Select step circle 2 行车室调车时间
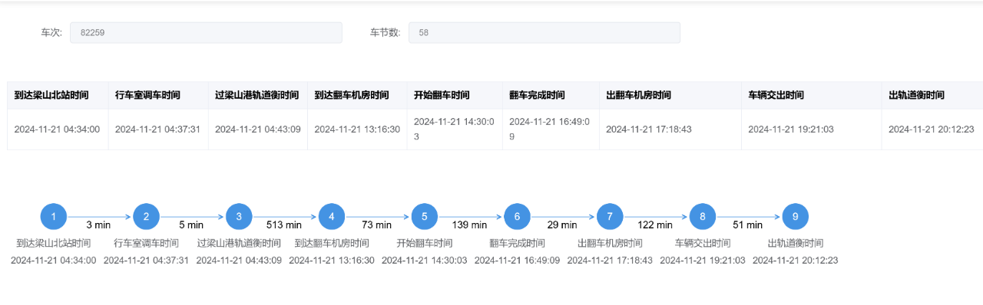This screenshot has height=305, width=983. click(146, 217)
